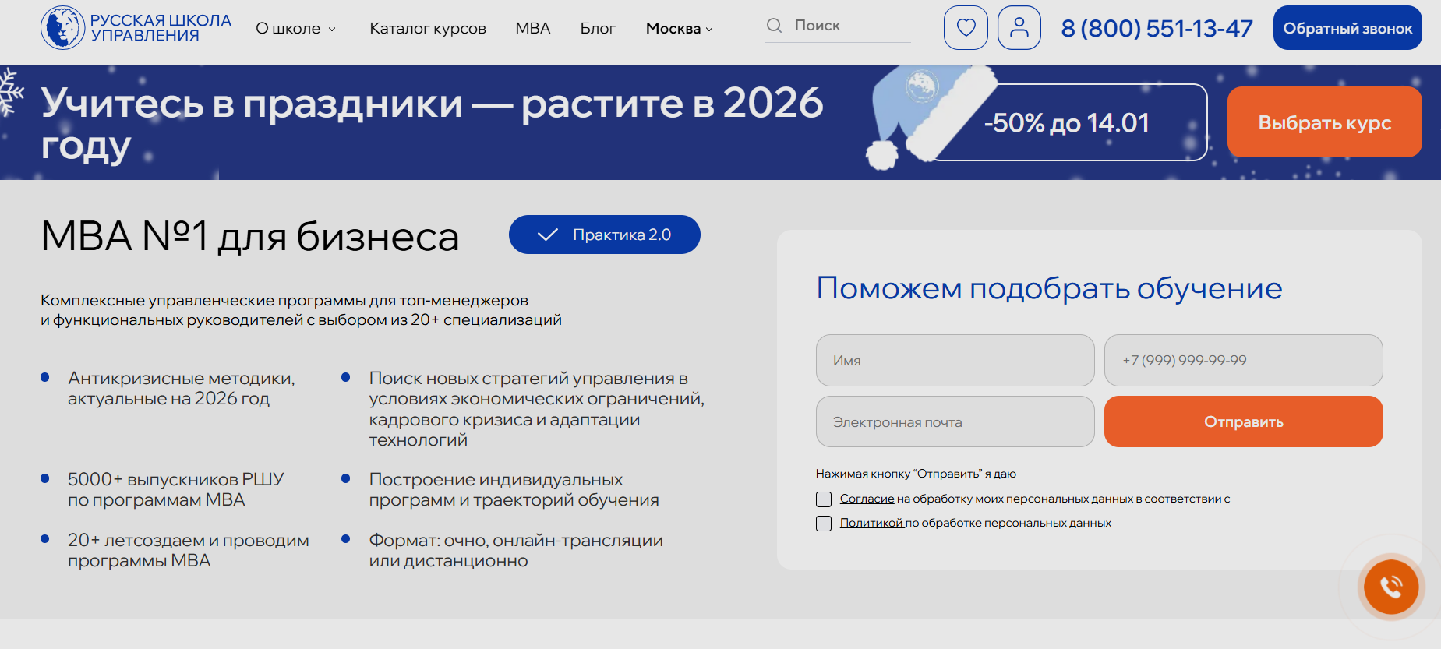Image resolution: width=1441 pixels, height=649 pixels.
Task: Click the orange Выбрать курс button
Action: [1324, 122]
